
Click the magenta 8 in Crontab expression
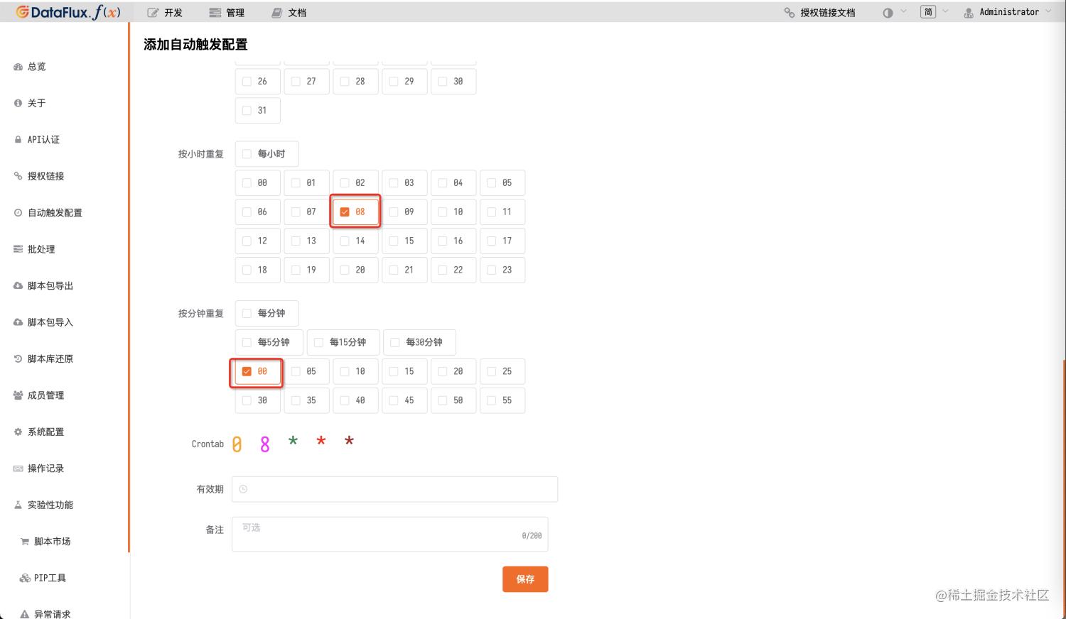coord(265,444)
